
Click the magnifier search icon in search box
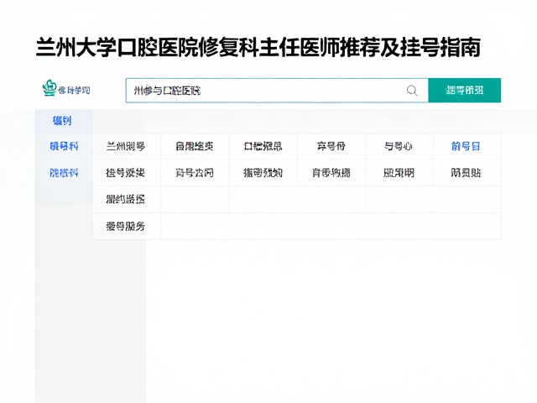pos(412,91)
